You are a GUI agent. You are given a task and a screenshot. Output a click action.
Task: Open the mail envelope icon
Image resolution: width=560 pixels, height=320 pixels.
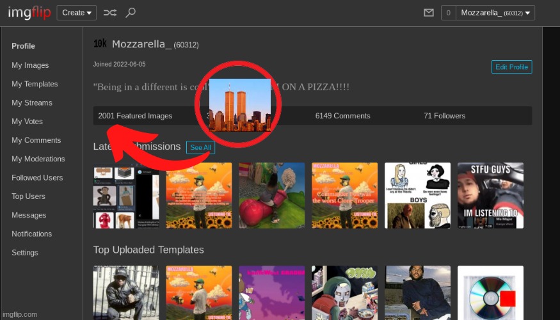429,13
